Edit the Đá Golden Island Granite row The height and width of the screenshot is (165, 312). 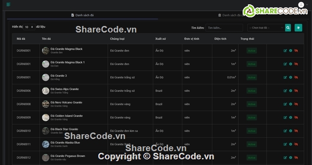(x=285, y=117)
